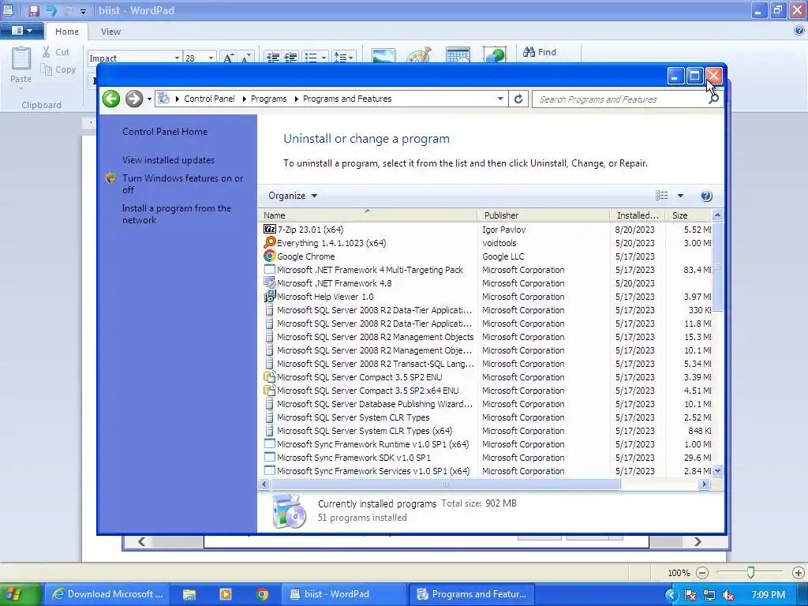Sort by the Size column header
Viewport: 808px width, 606px height.
coord(688,215)
